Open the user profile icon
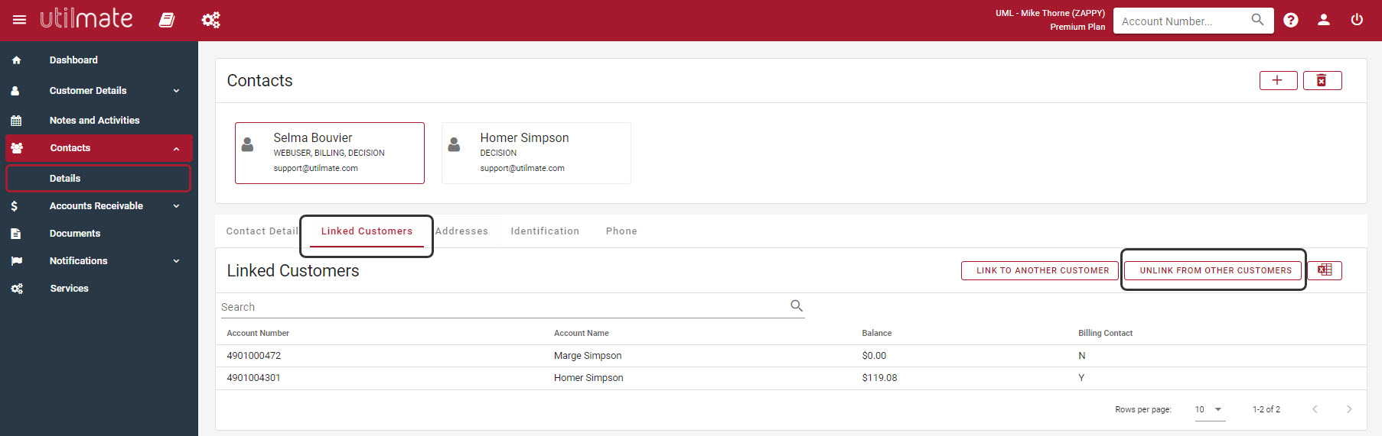Screen dimensions: 1382x436 [1324, 21]
